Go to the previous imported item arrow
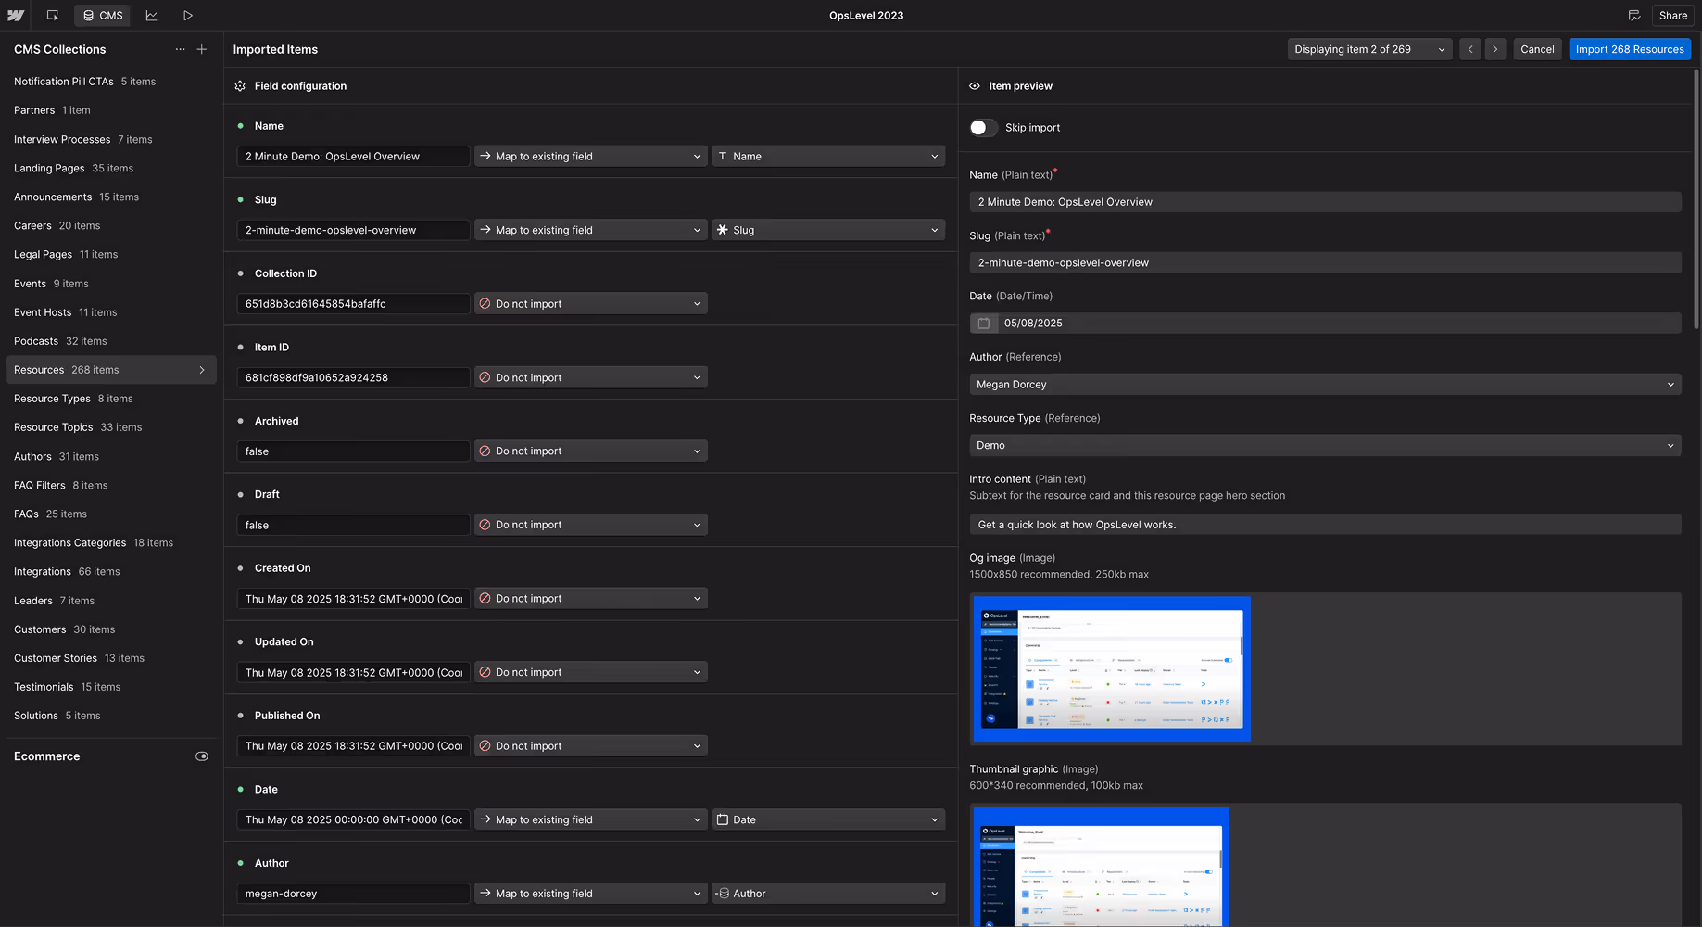The height and width of the screenshot is (927, 1702). coord(1470,49)
